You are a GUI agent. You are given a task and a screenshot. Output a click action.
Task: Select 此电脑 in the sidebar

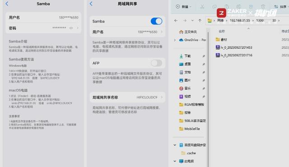coord(186,161)
